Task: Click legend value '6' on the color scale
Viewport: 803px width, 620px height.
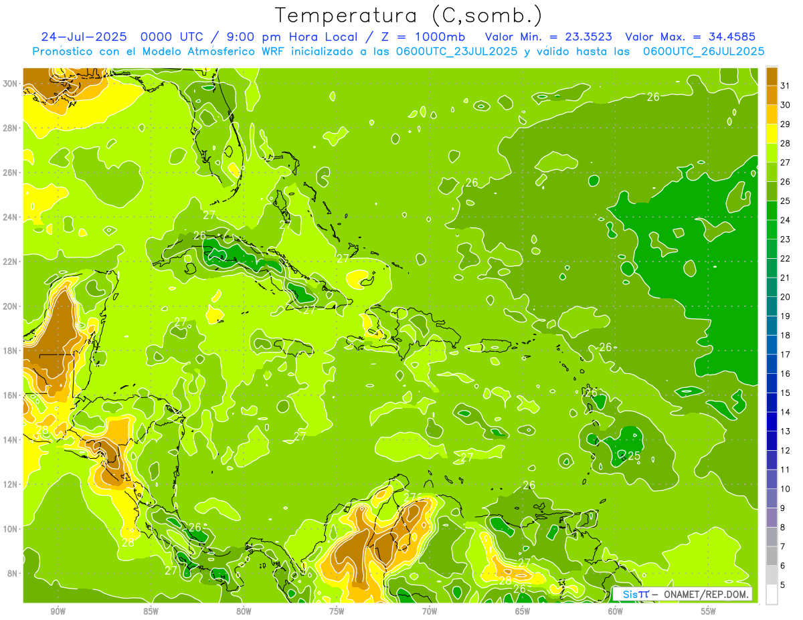Action: [x=783, y=566]
